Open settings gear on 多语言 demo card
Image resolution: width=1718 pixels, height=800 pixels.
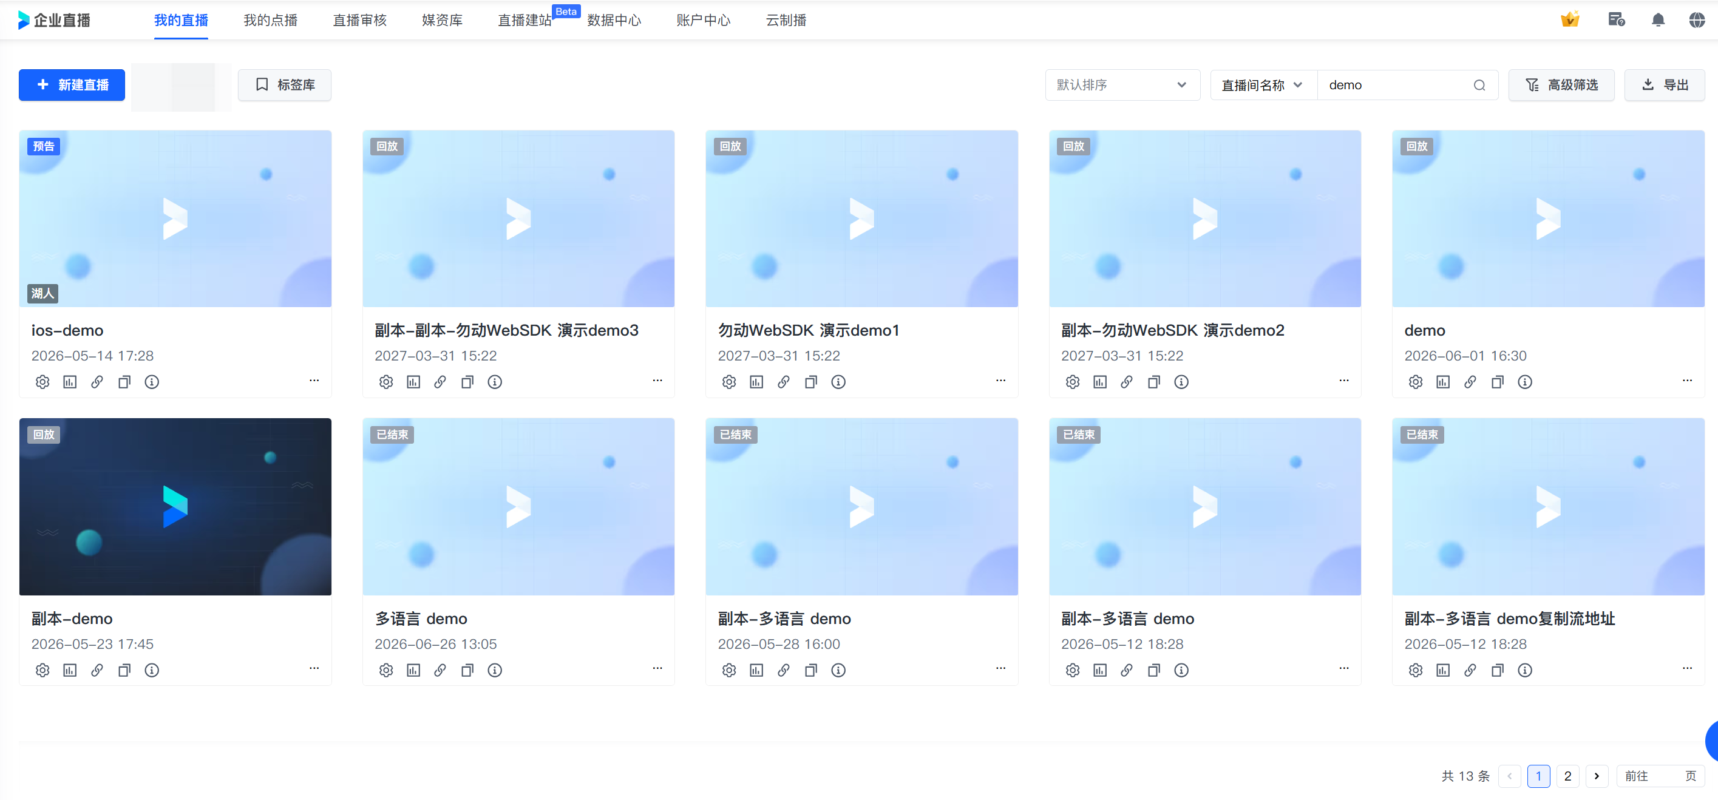(386, 670)
